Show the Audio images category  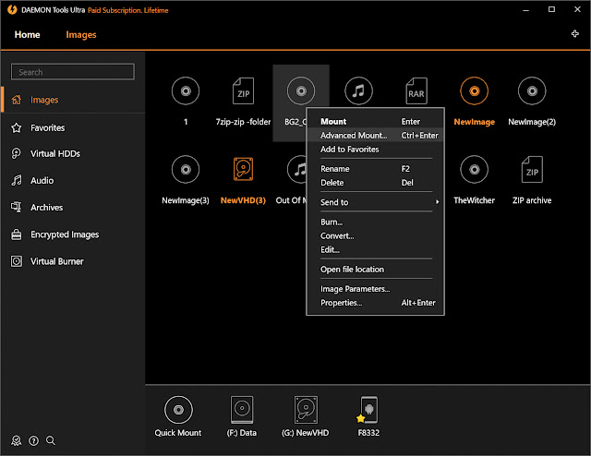coord(73,181)
